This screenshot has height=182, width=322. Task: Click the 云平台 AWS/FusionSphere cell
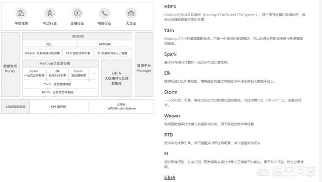122,106
